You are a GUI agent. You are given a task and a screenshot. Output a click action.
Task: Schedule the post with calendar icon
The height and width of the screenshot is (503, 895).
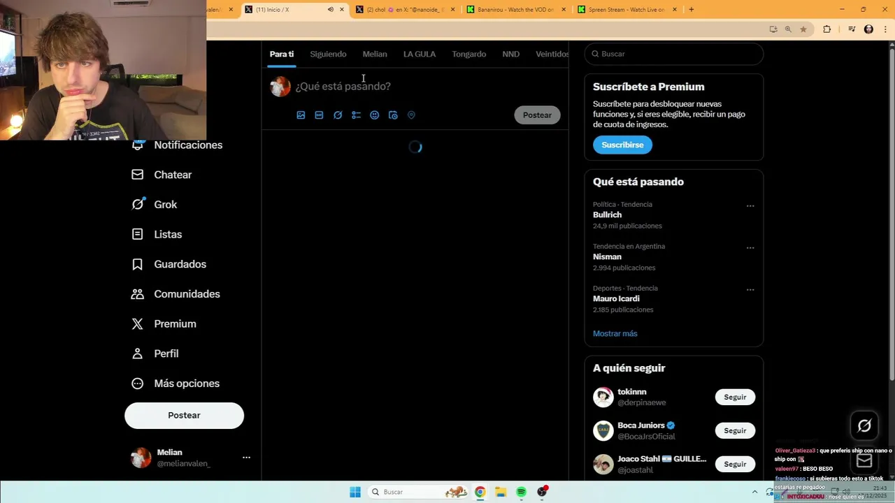click(x=393, y=115)
